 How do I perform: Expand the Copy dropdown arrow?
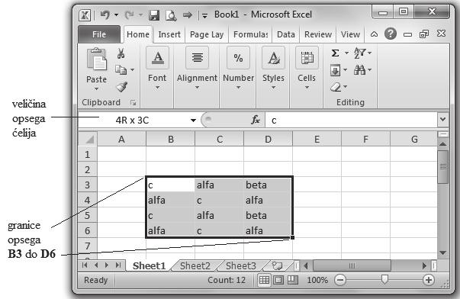tap(132, 70)
